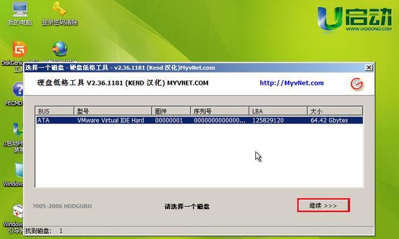Launch the 登录密码清除 key icon
The height and width of the screenshot is (239, 399).
(x=60, y=13)
